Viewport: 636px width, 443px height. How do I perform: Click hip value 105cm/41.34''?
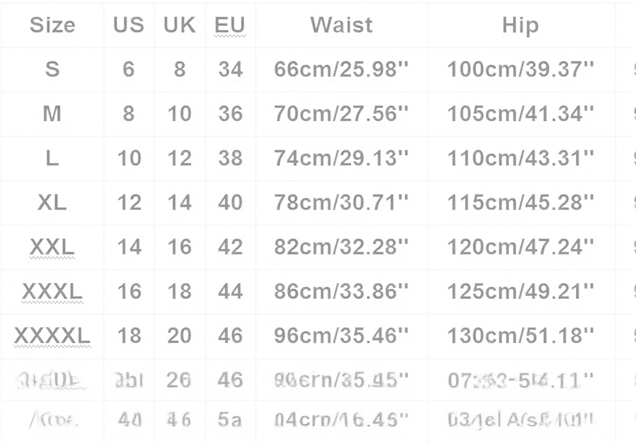(521, 113)
